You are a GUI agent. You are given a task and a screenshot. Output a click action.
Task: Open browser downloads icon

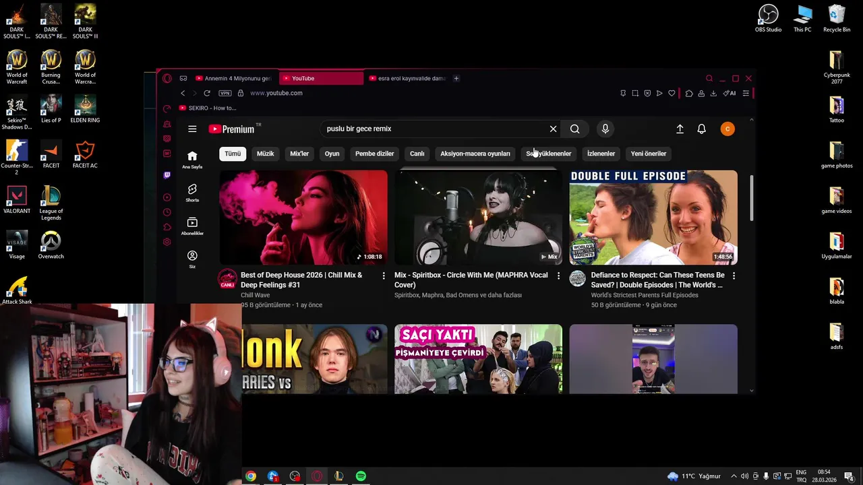point(713,93)
